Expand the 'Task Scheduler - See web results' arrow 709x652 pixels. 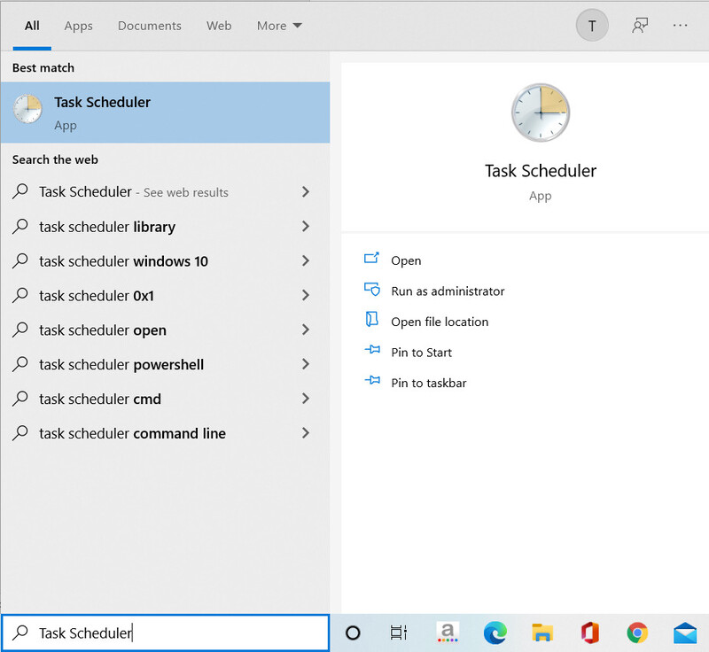[306, 192]
